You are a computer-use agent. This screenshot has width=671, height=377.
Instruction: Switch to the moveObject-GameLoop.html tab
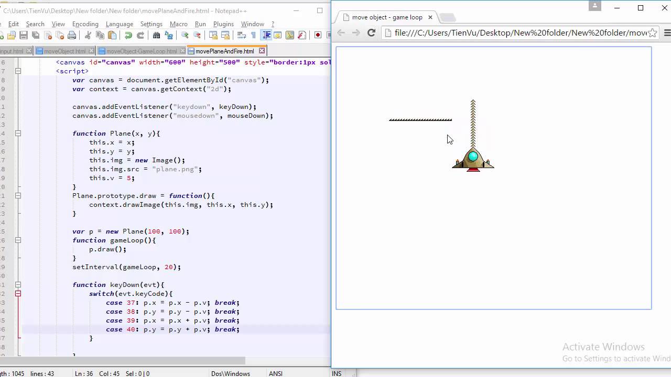(142, 51)
